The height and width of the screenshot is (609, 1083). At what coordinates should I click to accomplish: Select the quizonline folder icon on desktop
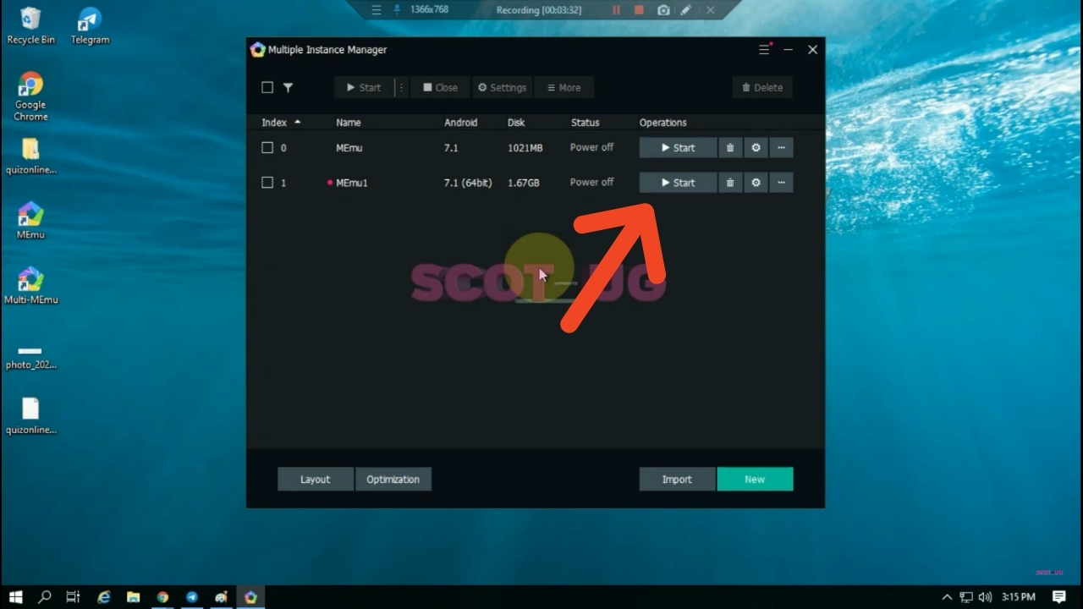click(30, 156)
